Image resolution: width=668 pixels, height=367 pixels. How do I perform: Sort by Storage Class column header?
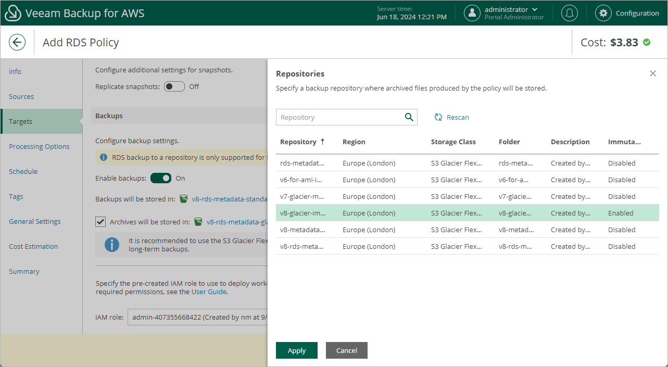tap(453, 142)
